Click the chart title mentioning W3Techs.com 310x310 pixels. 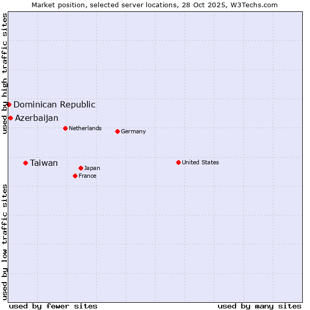[x=154, y=5]
